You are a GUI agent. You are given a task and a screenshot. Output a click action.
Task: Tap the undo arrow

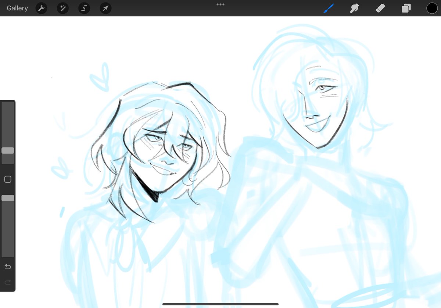8,267
